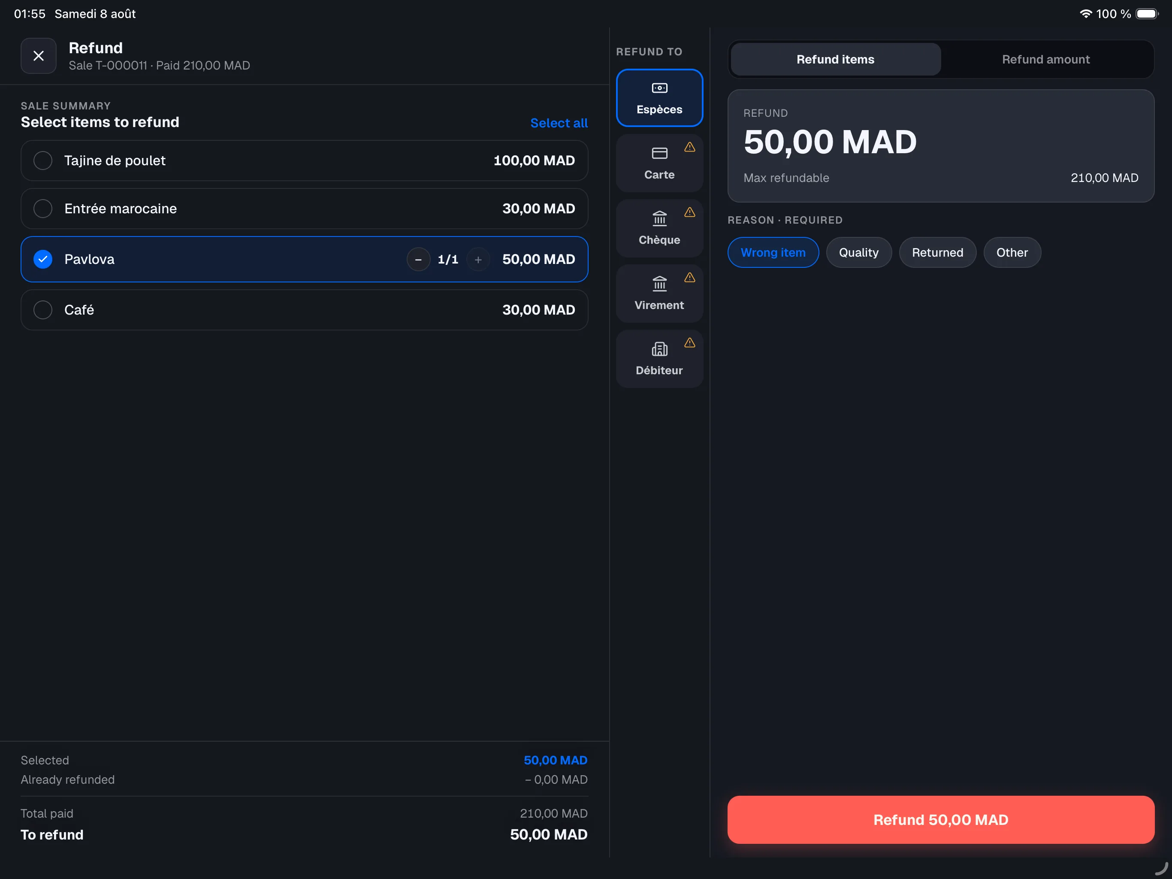Switch to the Refund amount tab
The width and height of the screenshot is (1172, 879).
tap(1045, 59)
